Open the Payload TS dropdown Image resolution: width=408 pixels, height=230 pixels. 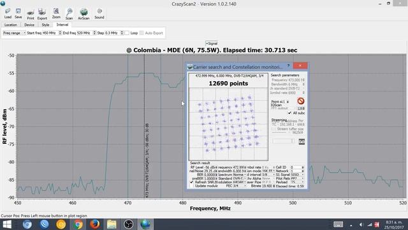[x=297, y=182]
